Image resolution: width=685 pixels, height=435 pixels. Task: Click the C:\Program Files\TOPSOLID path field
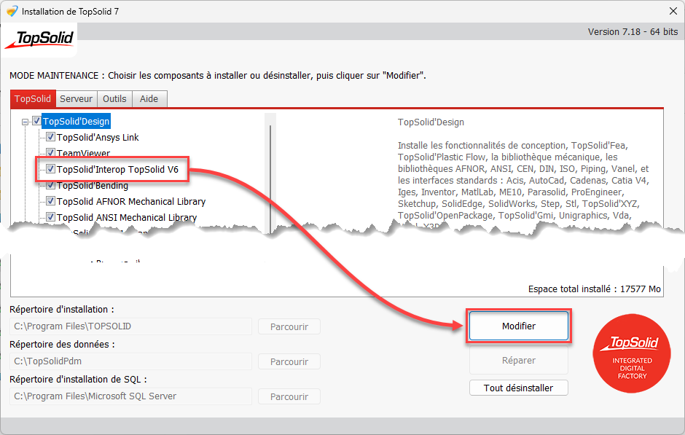[130, 326]
